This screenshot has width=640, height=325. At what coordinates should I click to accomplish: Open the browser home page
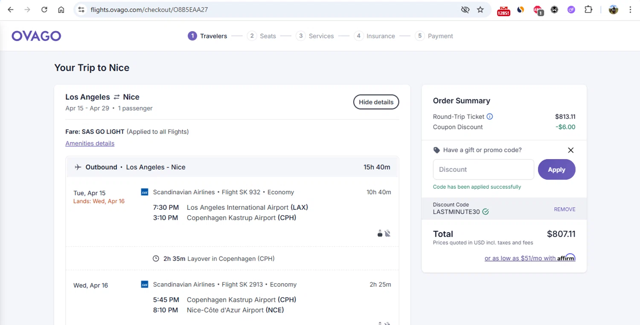click(x=61, y=9)
